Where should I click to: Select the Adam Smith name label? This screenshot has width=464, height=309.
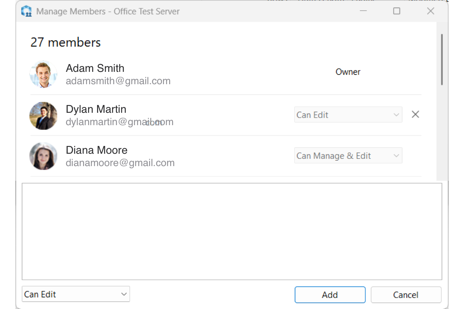coord(95,68)
